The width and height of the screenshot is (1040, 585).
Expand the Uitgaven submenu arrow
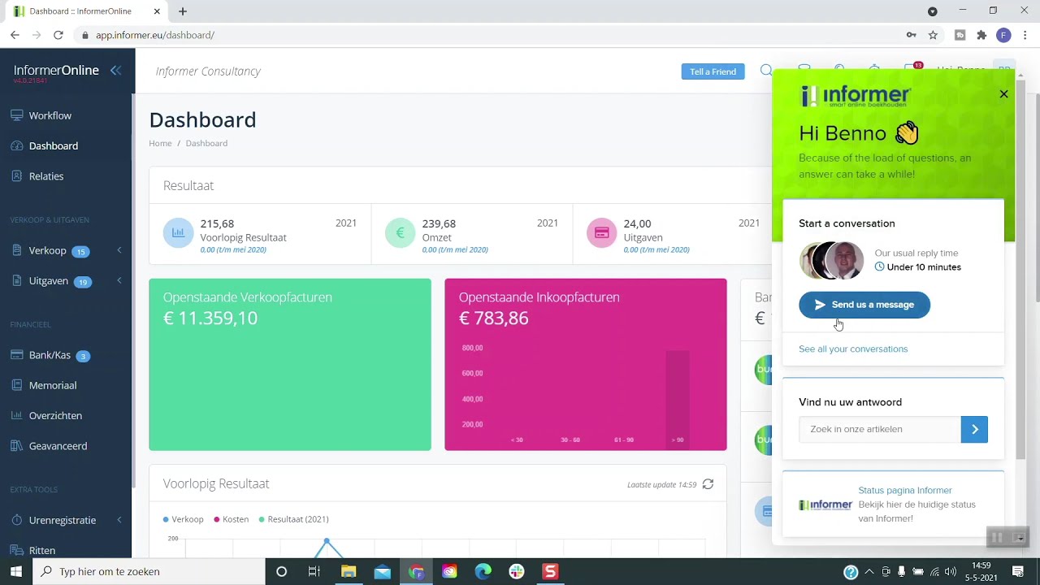119,280
